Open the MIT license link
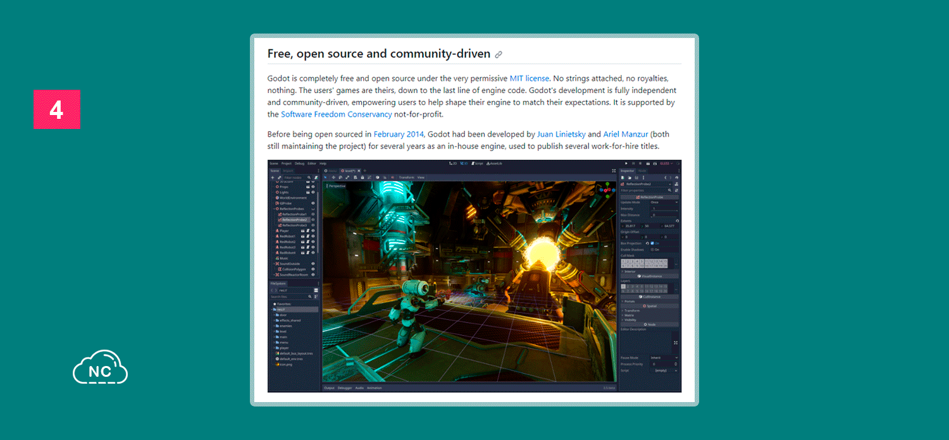The width and height of the screenshot is (949, 440). pos(529,78)
